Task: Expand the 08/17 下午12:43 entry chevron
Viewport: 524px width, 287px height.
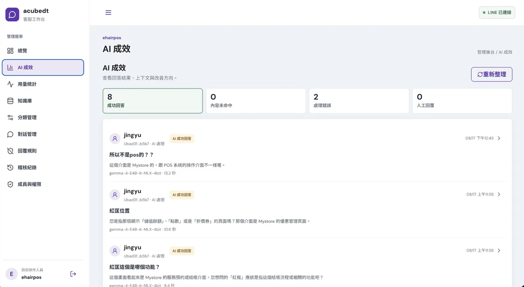Action: [499, 138]
